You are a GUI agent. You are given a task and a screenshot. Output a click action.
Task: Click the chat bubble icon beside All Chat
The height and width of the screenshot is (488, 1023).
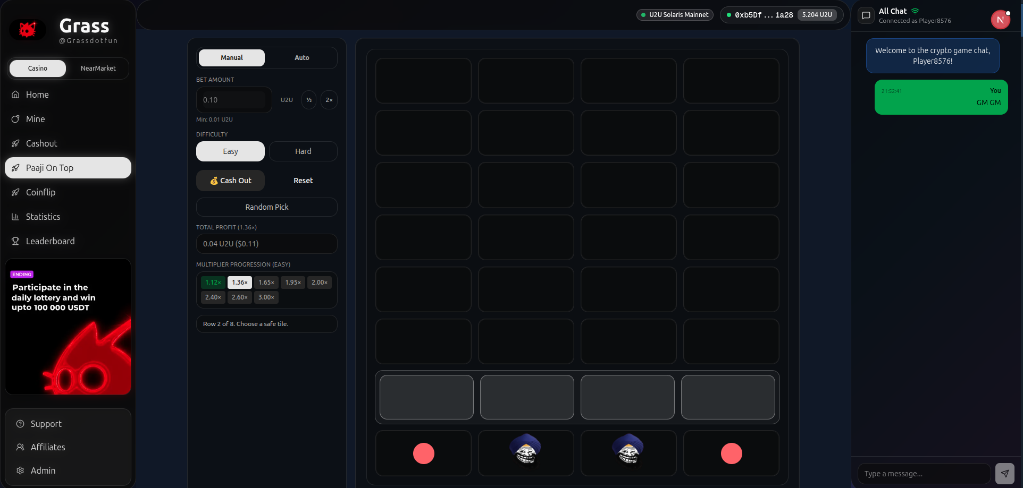(866, 15)
